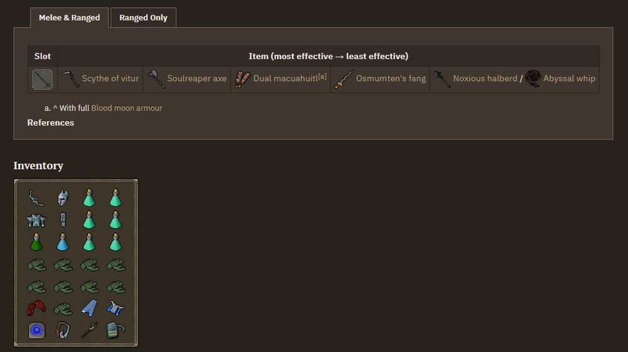This screenshot has width=628, height=352.
Task: Open the Noxious halberd link
Action: [x=485, y=79]
